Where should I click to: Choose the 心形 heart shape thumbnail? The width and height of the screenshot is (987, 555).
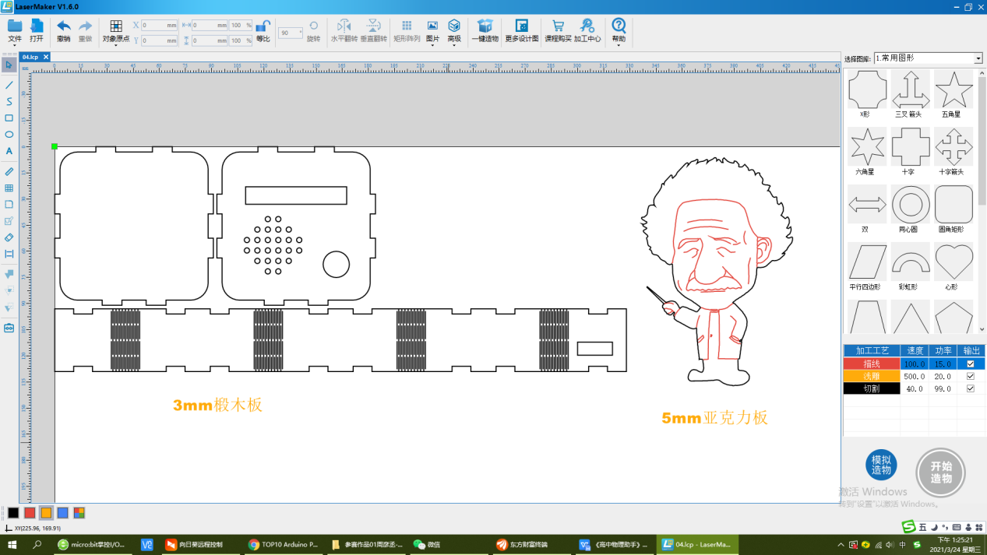click(x=954, y=262)
